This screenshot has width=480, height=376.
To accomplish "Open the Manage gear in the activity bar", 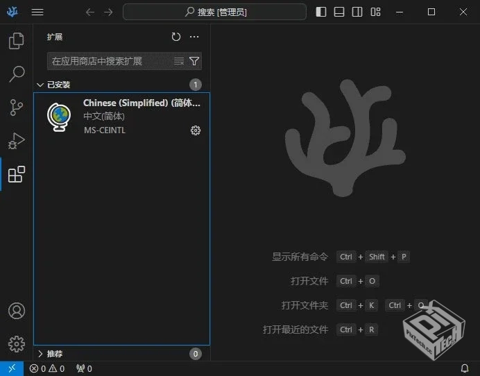I will point(17,344).
